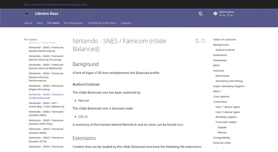Open bsnes Performance core page in sidebar
Image resolution: width=278 pixels, height=152 pixels.
click(x=46, y=49)
